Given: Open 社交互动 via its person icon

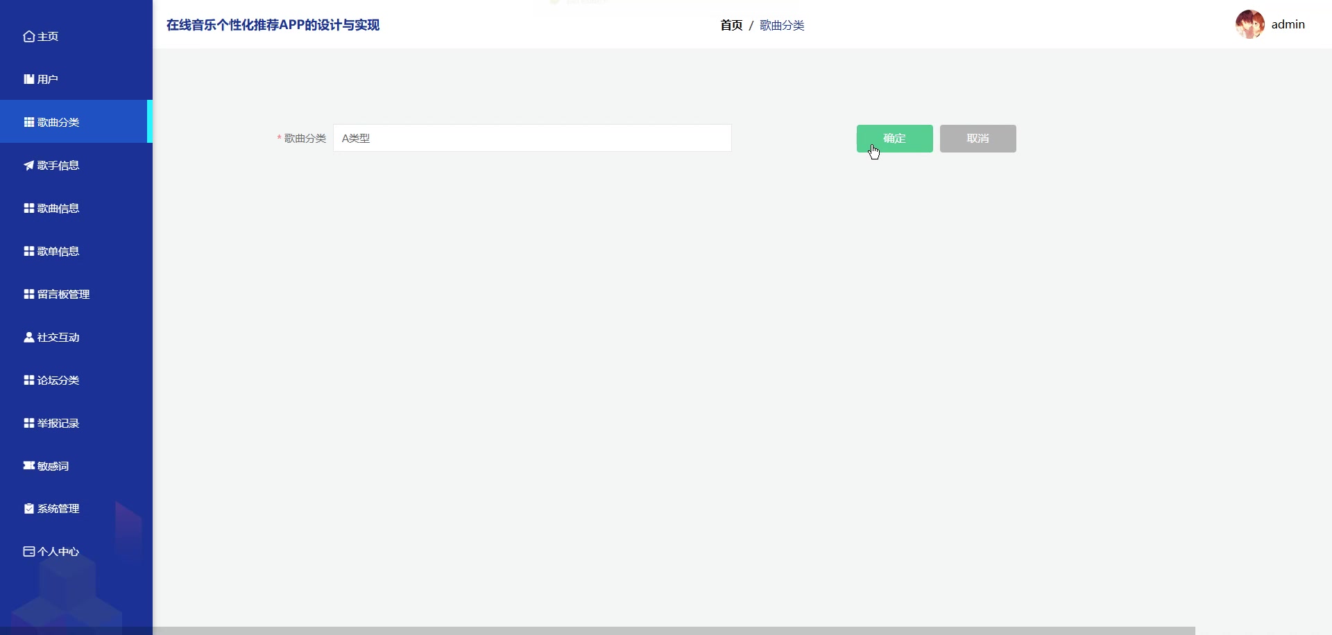Looking at the screenshot, I should tap(28, 337).
